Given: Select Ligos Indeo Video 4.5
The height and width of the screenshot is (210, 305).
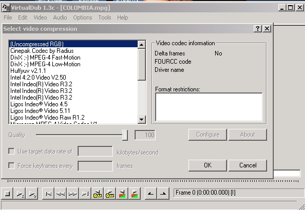Looking at the screenshot, I should pyautogui.click(x=73, y=104).
